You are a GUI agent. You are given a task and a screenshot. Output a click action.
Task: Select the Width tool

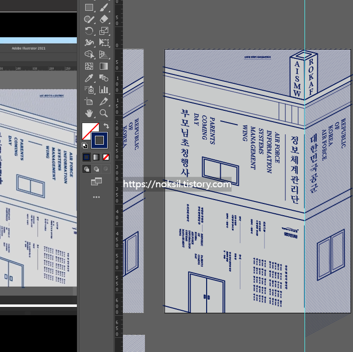tap(89, 43)
